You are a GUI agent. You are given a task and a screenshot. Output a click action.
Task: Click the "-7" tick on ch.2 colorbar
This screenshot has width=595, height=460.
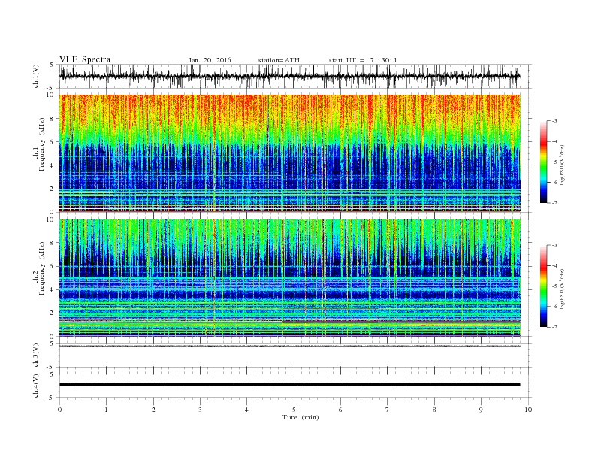pos(554,327)
